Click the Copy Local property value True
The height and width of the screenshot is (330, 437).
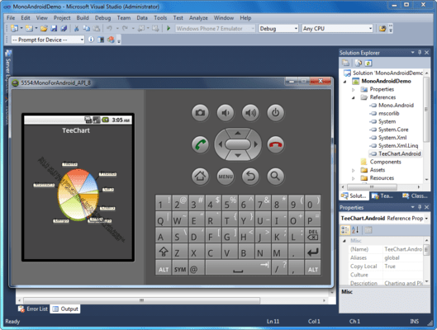click(x=390, y=266)
